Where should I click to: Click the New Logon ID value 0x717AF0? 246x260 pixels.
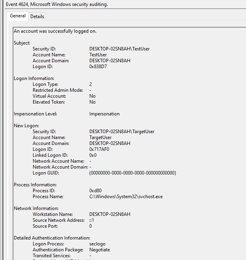click(99, 149)
